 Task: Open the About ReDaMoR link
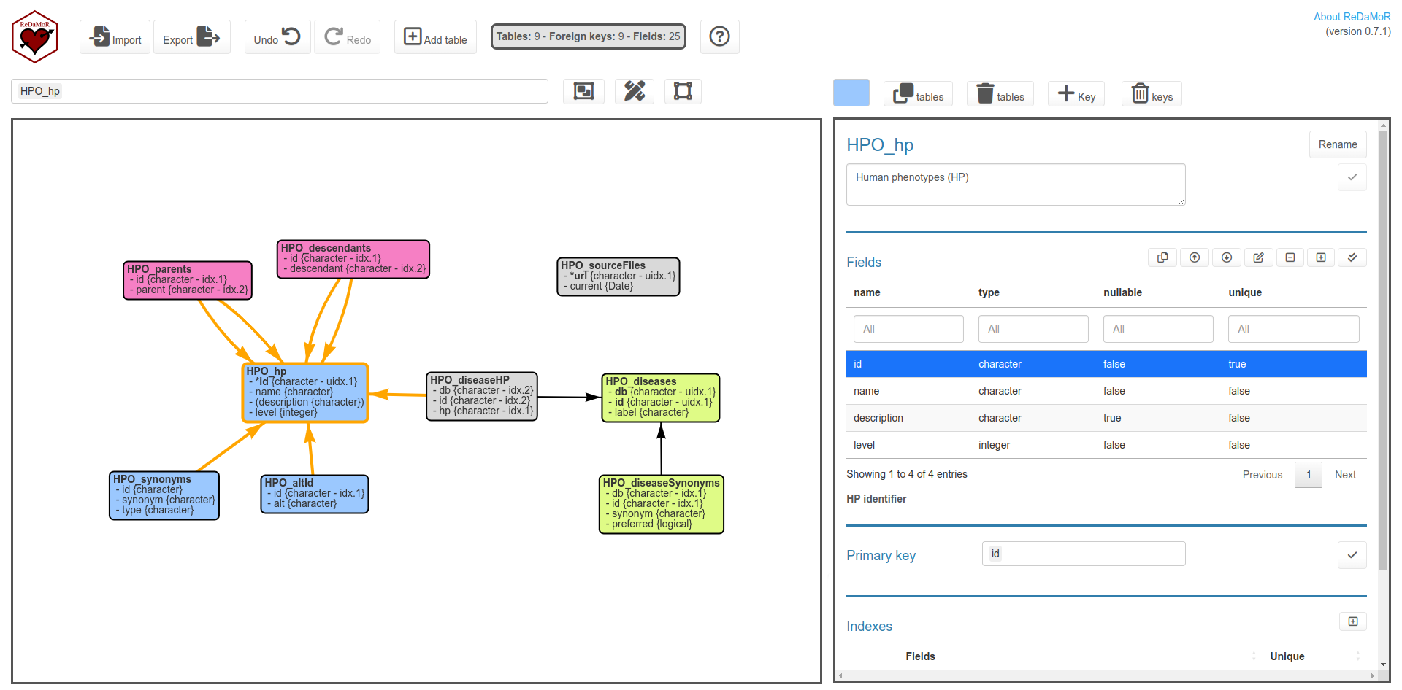1352,17
